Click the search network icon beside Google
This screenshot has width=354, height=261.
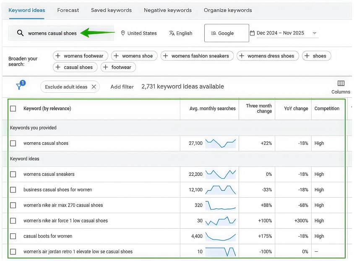click(213, 33)
